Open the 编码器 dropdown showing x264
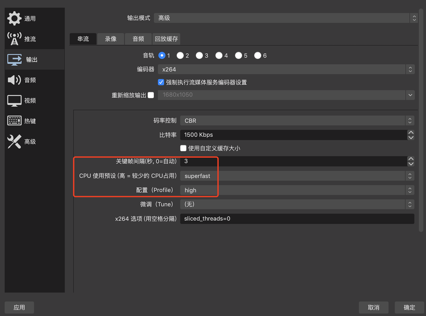 (x=286, y=69)
